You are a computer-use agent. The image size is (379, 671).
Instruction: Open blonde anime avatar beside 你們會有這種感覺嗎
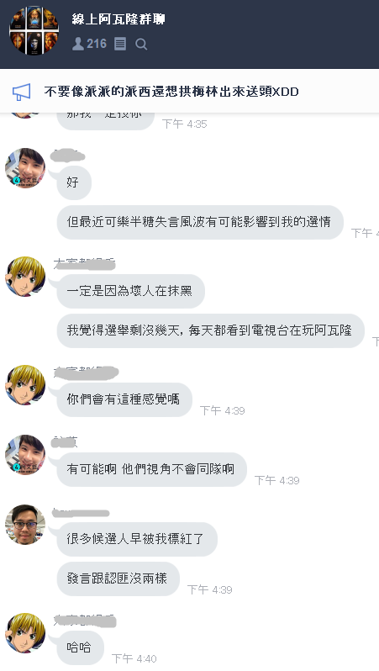tap(25, 385)
